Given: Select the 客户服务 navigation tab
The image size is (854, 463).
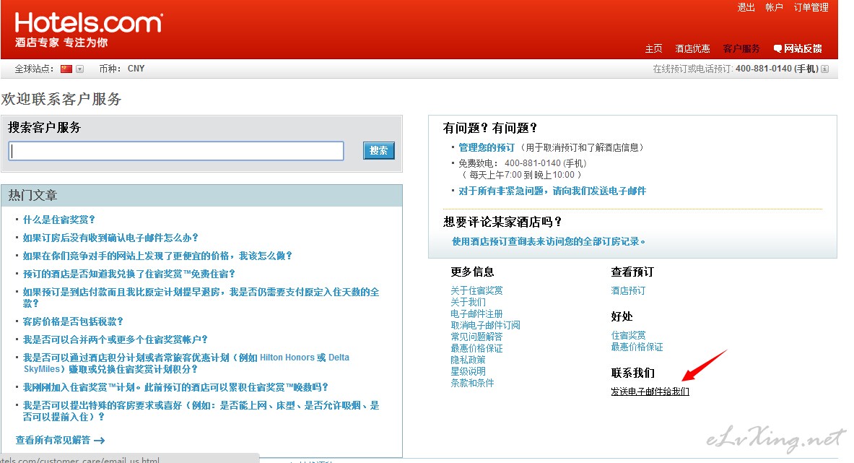Looking at the screenshot, I should pyautogui.click(x=741, y=49).
